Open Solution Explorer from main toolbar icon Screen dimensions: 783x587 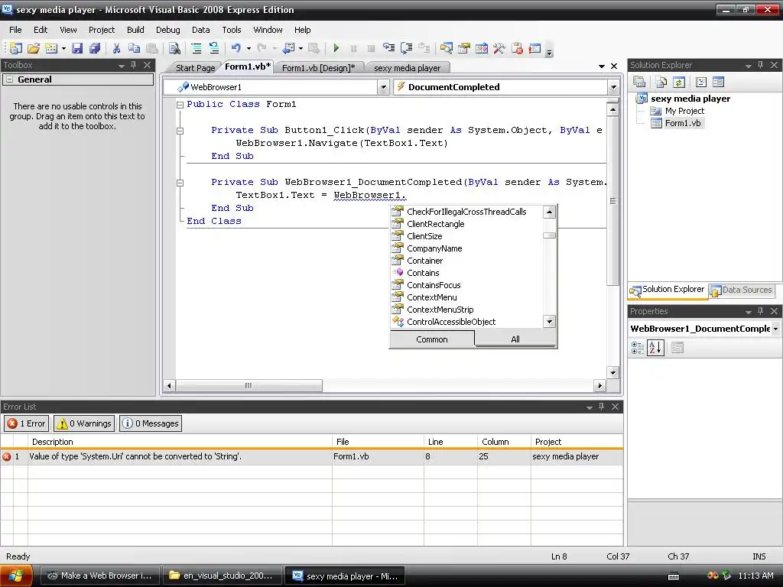447,48
